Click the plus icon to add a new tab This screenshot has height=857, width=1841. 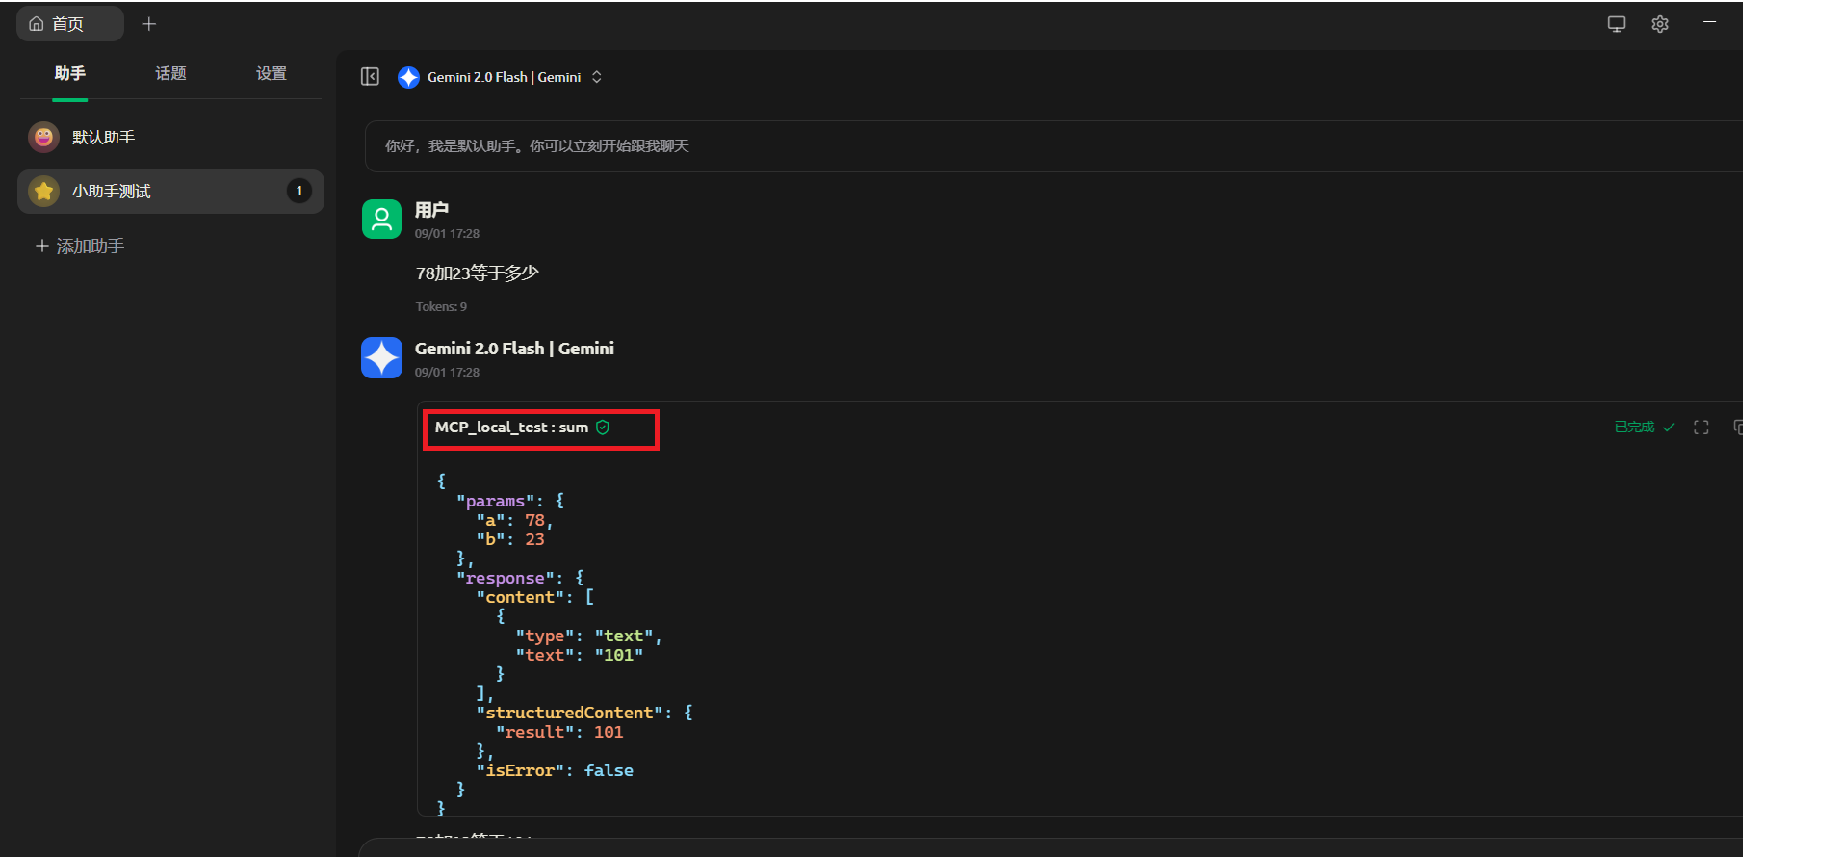pyautogui.click(x=149, y=24)
